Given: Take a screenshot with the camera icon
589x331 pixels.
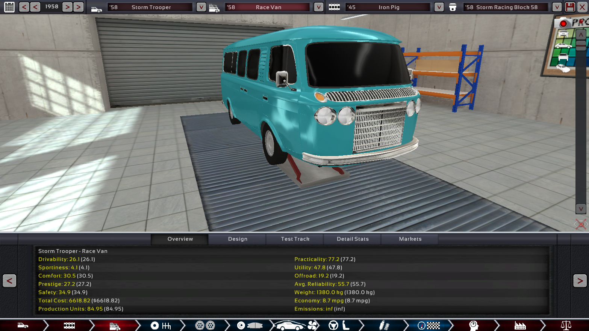Looking at the screenshot, I should pyautogui.click(x=563, y=23).
